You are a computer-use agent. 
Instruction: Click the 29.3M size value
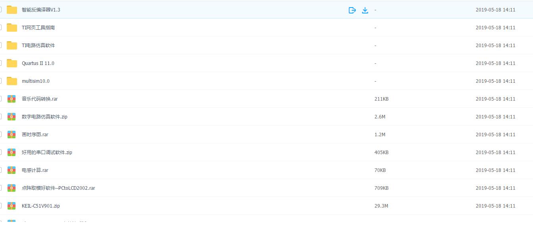pos(381,206)
